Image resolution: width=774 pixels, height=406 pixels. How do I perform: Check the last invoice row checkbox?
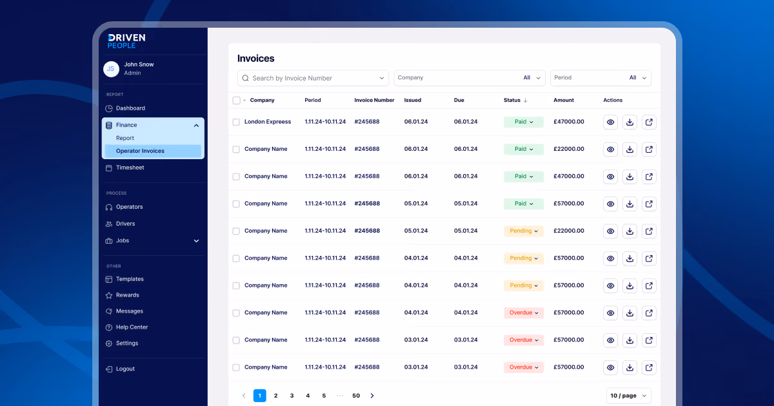tap(236, 367)
